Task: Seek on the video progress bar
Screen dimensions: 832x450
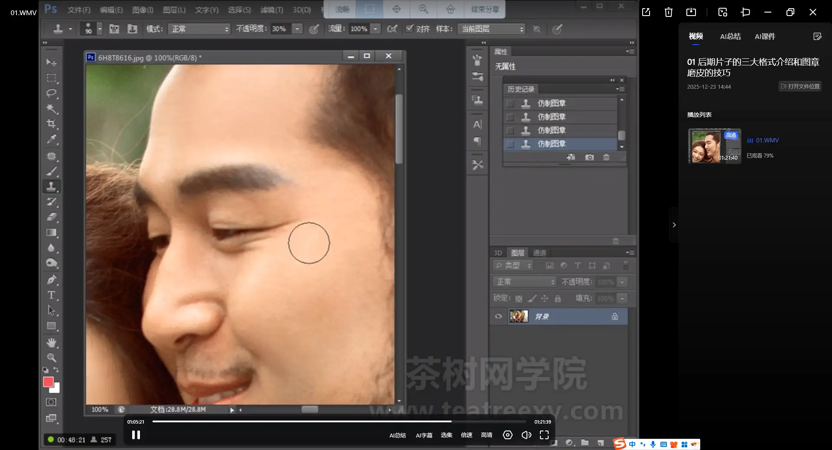Action: click(339, 421)
